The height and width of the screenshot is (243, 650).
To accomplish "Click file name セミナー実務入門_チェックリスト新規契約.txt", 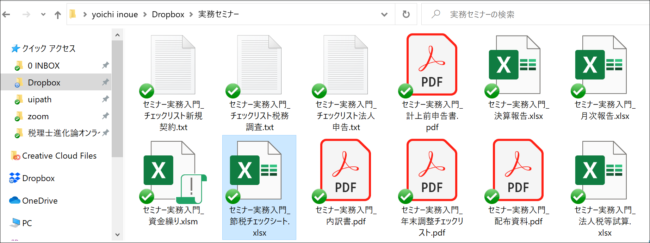I will 173,116.
